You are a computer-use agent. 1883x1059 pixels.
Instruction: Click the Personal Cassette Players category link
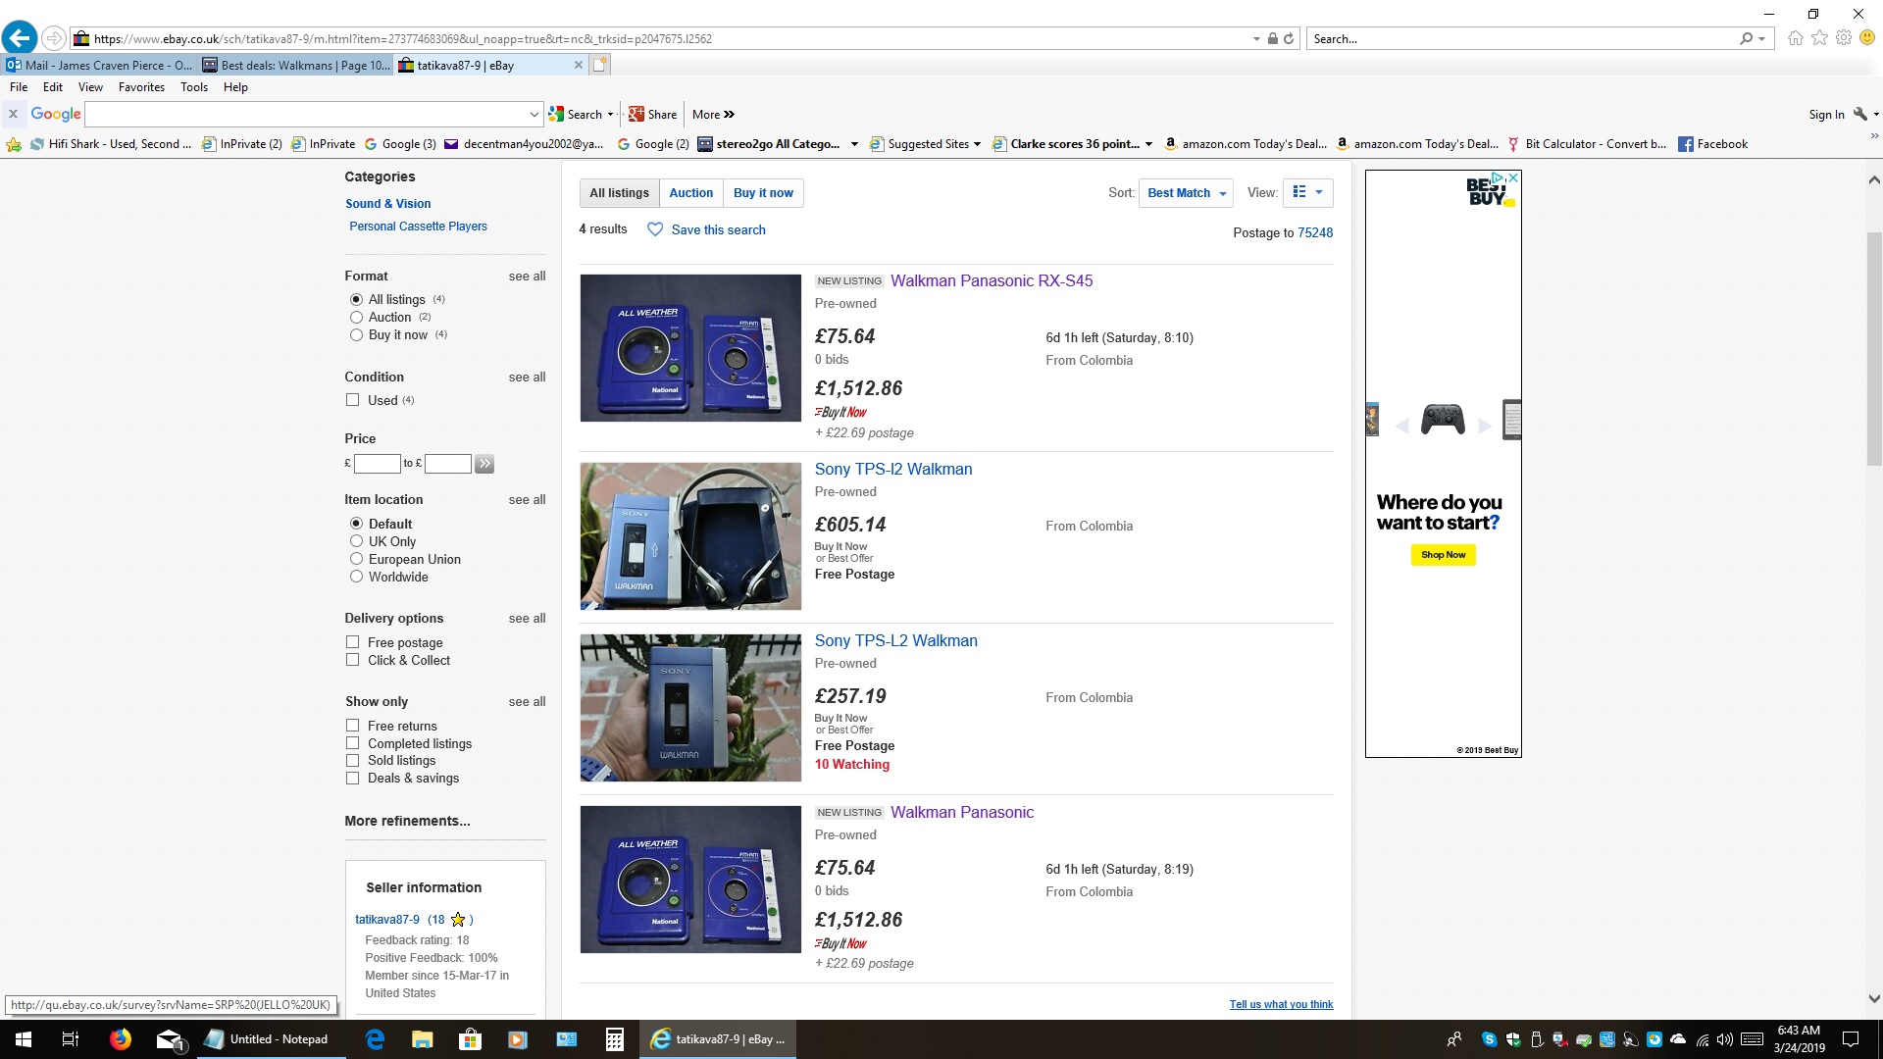pyautogui.click(x=418, y=227)
